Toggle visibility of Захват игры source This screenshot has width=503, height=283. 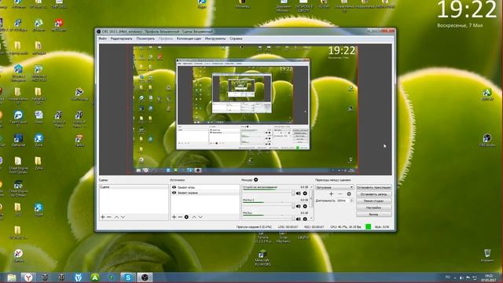click(174, 187)
